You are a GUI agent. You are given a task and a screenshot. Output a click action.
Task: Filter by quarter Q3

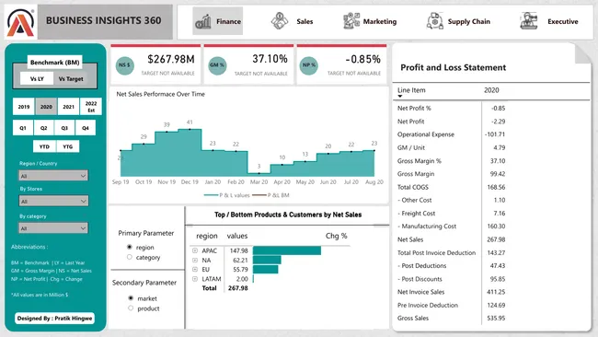pos(64,128)
